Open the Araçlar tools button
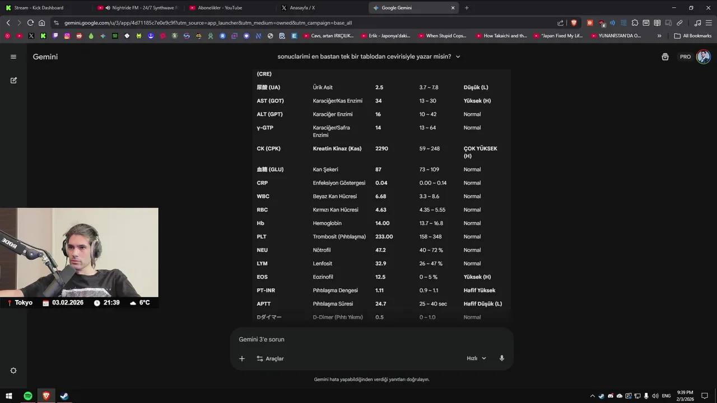This screenshot has width=717, height=403. [270, 358]
